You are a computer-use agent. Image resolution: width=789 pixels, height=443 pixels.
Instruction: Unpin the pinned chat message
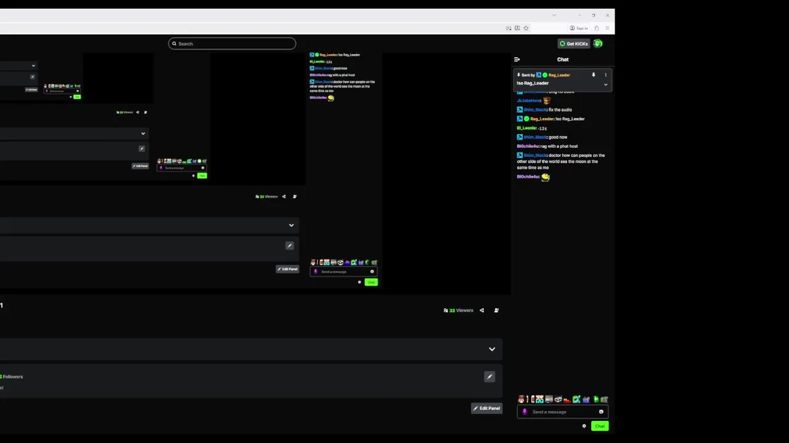(594, 75)
